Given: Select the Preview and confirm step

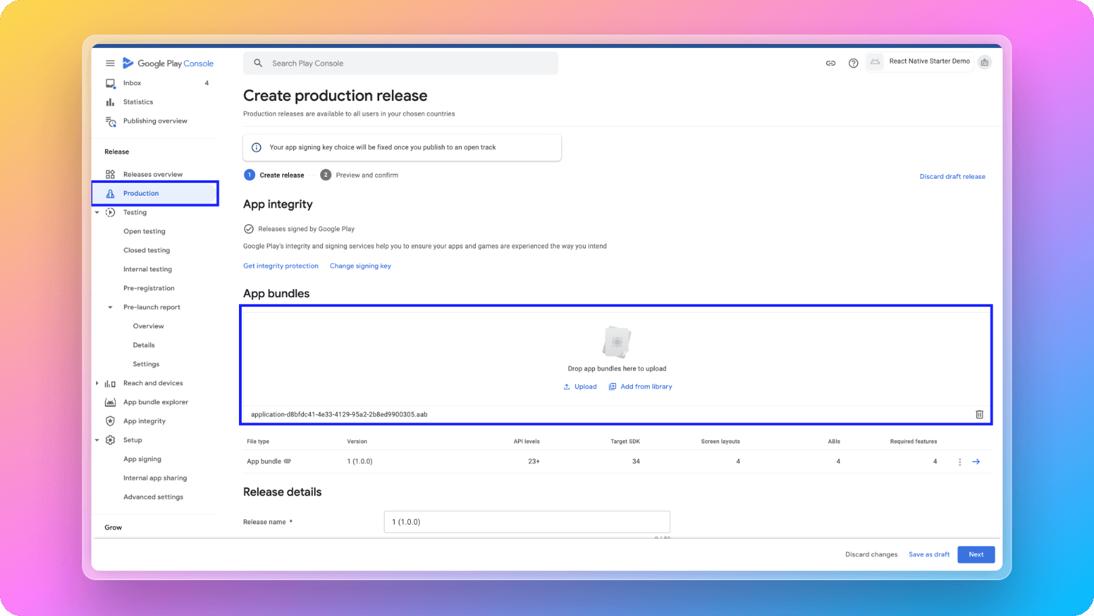Looking at the screenshot, I should click(359, 175).
